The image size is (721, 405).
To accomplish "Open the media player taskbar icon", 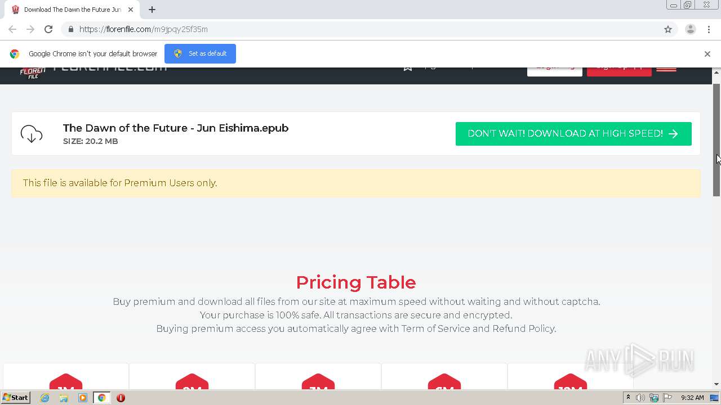I will [x=83, y=398].
